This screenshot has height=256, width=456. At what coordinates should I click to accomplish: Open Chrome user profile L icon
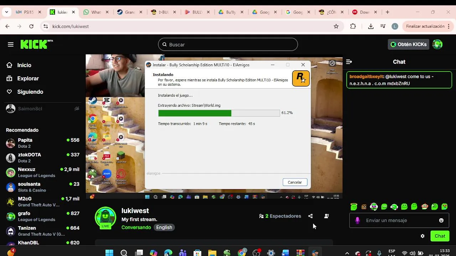click(x=395, y=26)
